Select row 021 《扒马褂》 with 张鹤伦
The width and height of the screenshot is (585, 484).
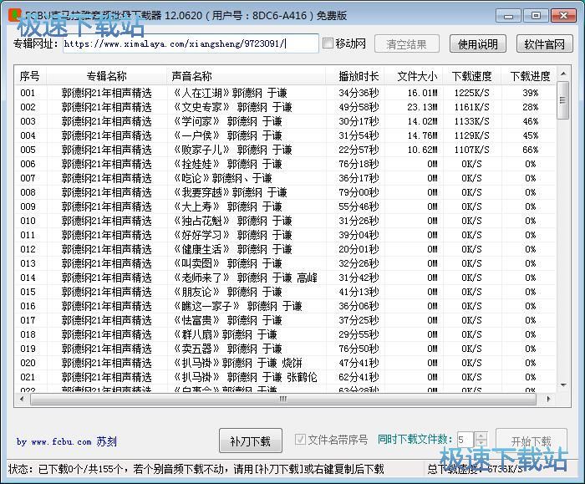(x=286, y=377)
